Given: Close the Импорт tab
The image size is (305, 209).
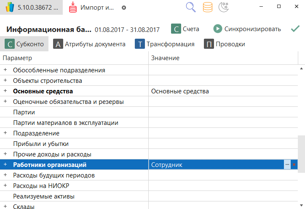Looking at the screenshot, I should pyautogui.click(x=123, y=8).
